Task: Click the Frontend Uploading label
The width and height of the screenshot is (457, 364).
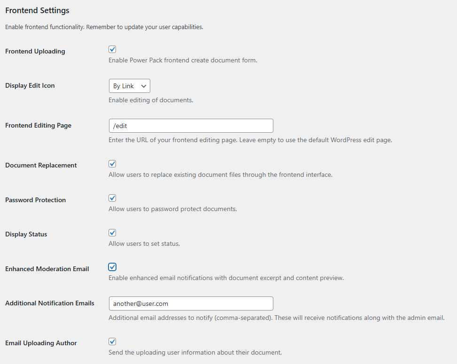Action: pyautogui.click(x=35, y=51)
